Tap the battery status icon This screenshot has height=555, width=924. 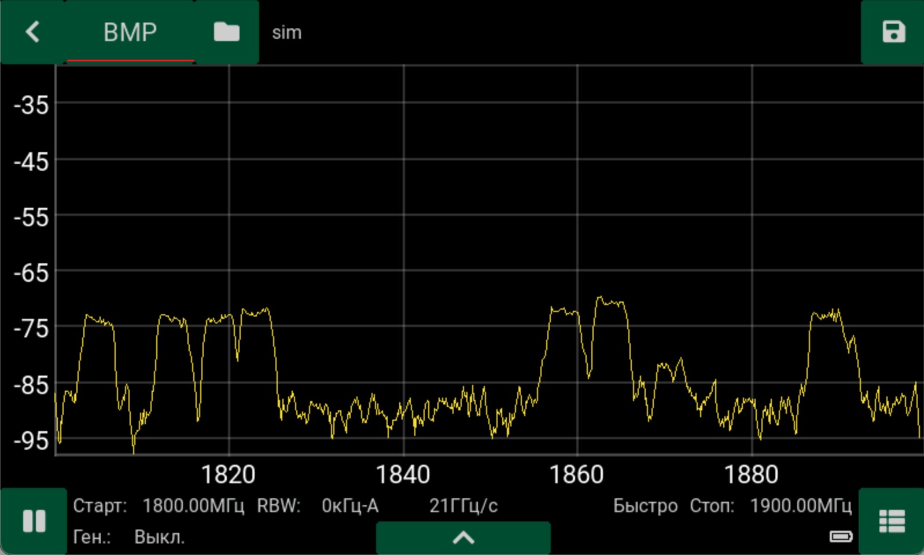click(x=841, y=537)
